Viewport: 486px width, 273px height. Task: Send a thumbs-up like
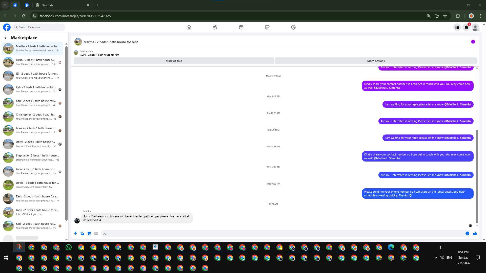475,234
